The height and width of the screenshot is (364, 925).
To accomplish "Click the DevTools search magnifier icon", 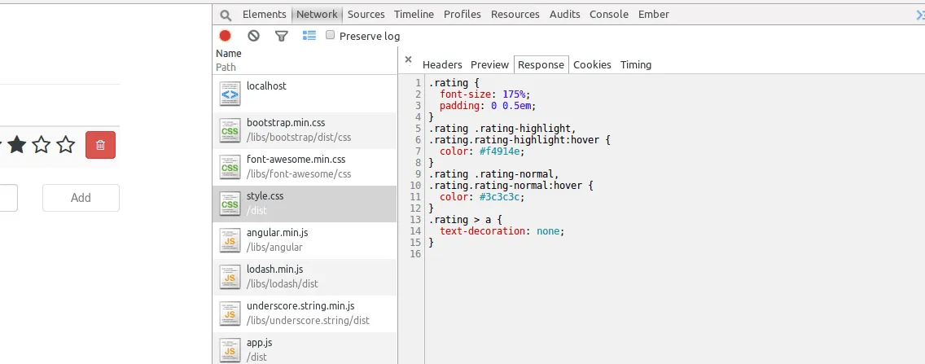I will (226, 15).
